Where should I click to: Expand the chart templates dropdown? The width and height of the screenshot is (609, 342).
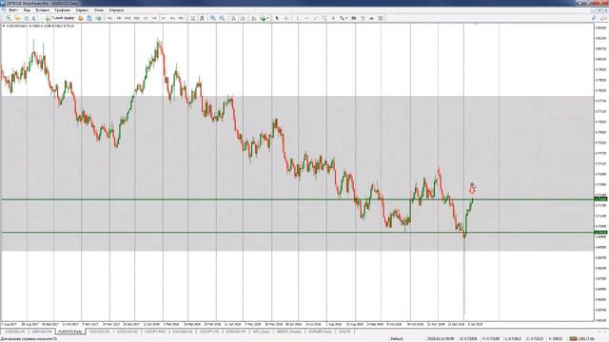tap(265, 18)
